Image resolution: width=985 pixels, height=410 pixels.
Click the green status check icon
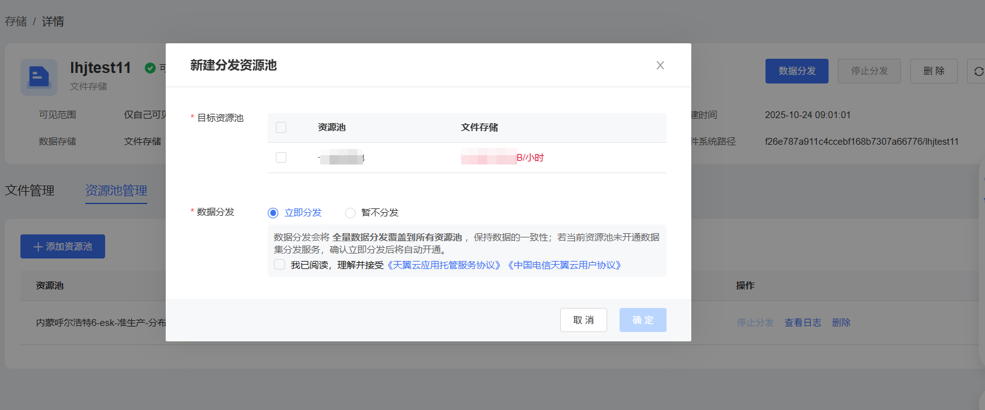(150, 68)
